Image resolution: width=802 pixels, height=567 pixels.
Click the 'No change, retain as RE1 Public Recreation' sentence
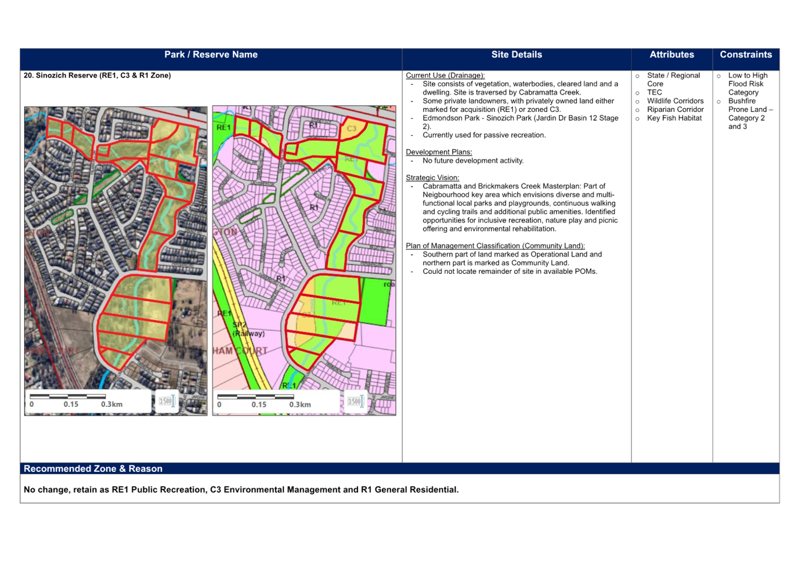(x=241, y=490)
